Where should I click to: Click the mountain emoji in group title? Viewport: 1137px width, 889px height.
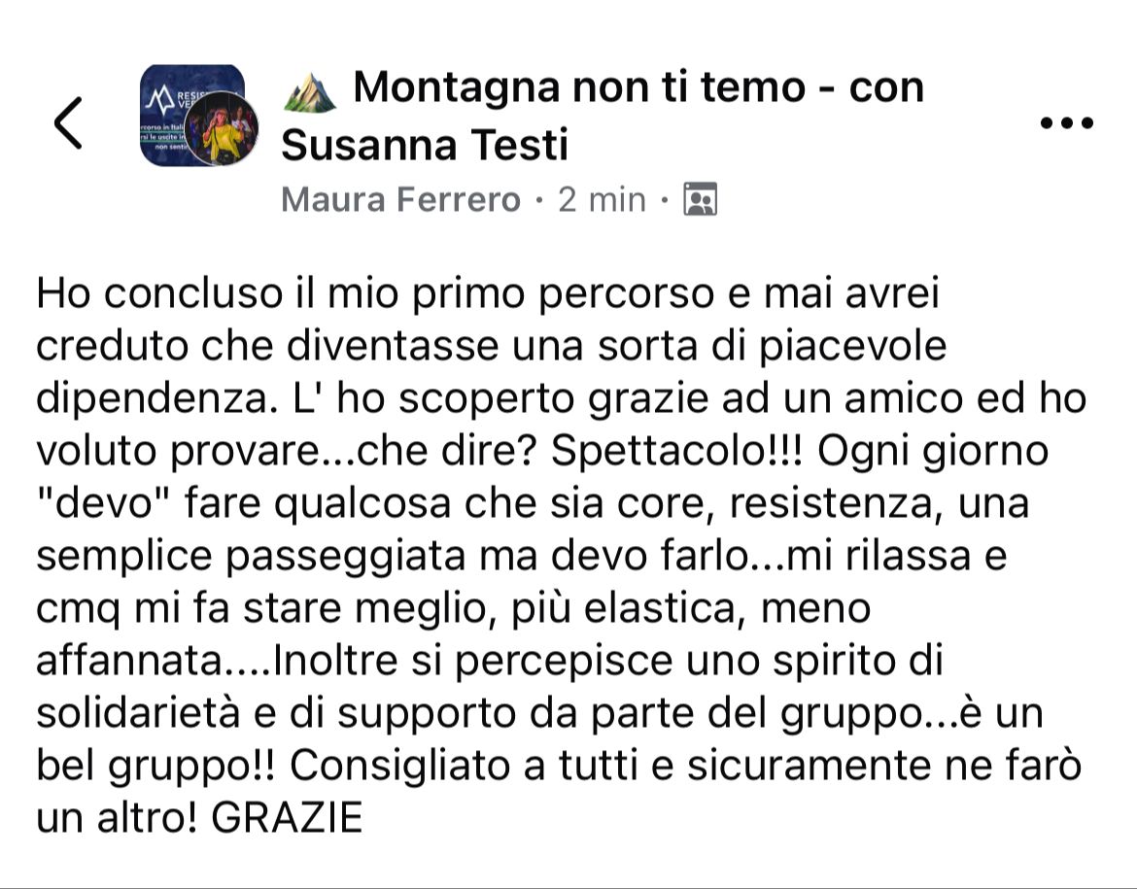(x=310, y=91)
